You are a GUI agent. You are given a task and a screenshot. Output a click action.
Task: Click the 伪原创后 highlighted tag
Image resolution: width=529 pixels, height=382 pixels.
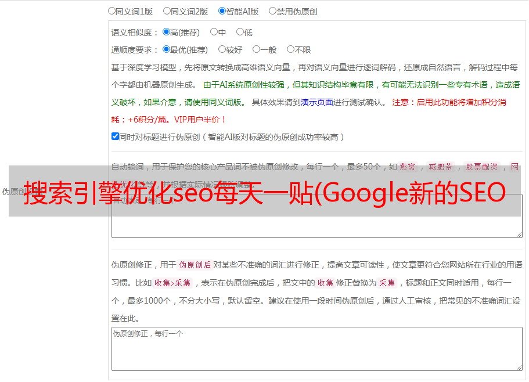[195, 265]
